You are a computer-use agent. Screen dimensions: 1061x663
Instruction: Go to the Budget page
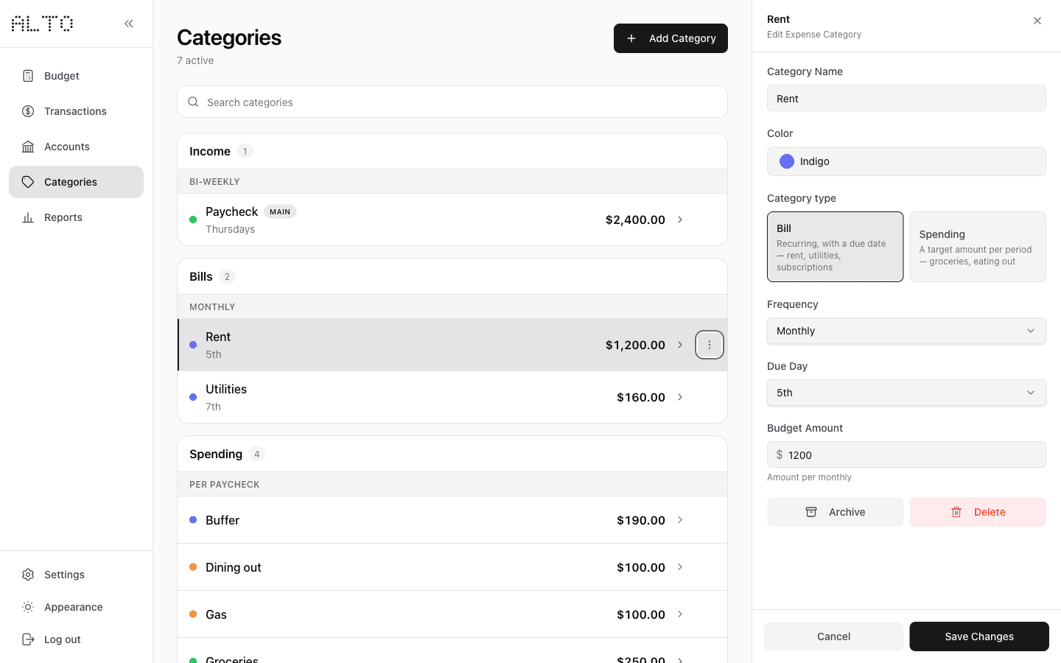76,76
